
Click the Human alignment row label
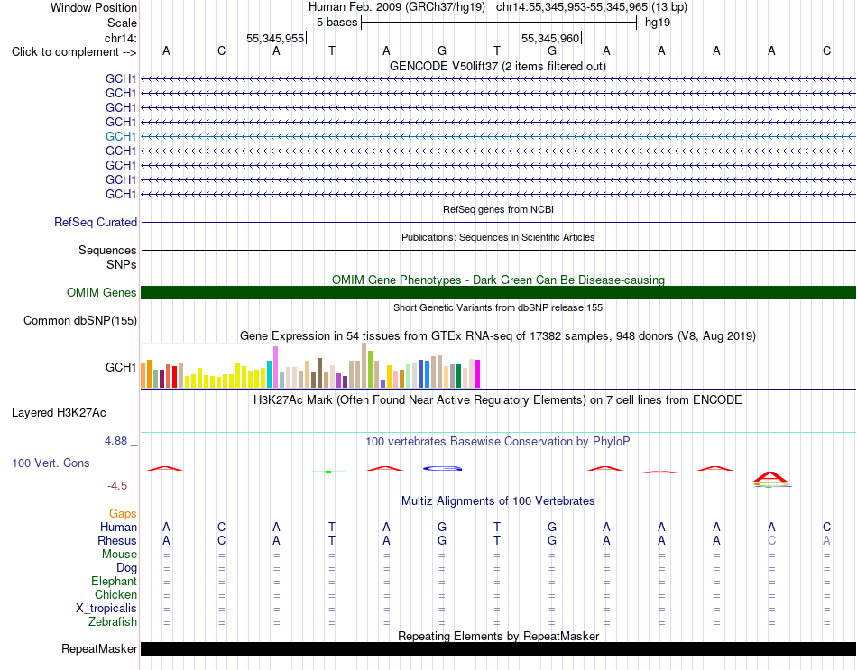pos(118,527)
